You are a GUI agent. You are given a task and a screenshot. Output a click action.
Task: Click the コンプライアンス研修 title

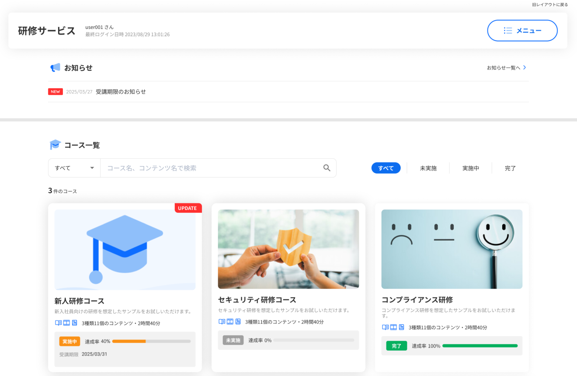coord(417,299)
